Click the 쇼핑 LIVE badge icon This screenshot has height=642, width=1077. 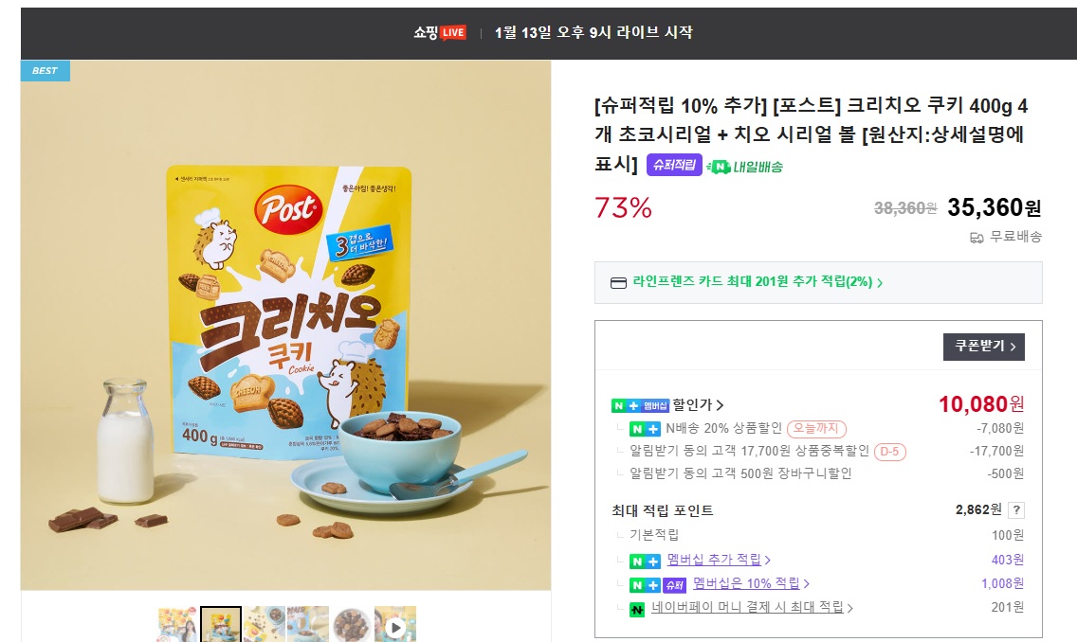click(x=440, y=32)
